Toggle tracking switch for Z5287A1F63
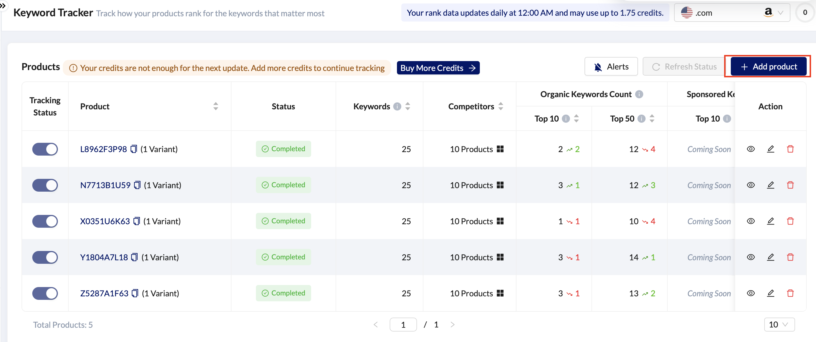Viewport: 816px width, 342px height. tap(45, 293)
